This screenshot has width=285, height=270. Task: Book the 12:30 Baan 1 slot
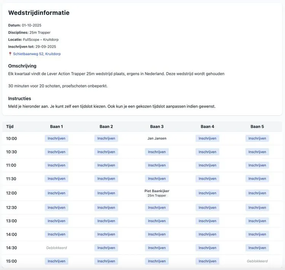[57, 207]
